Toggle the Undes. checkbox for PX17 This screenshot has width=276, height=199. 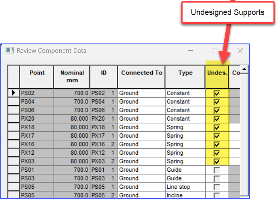click(x=217, y=136)
